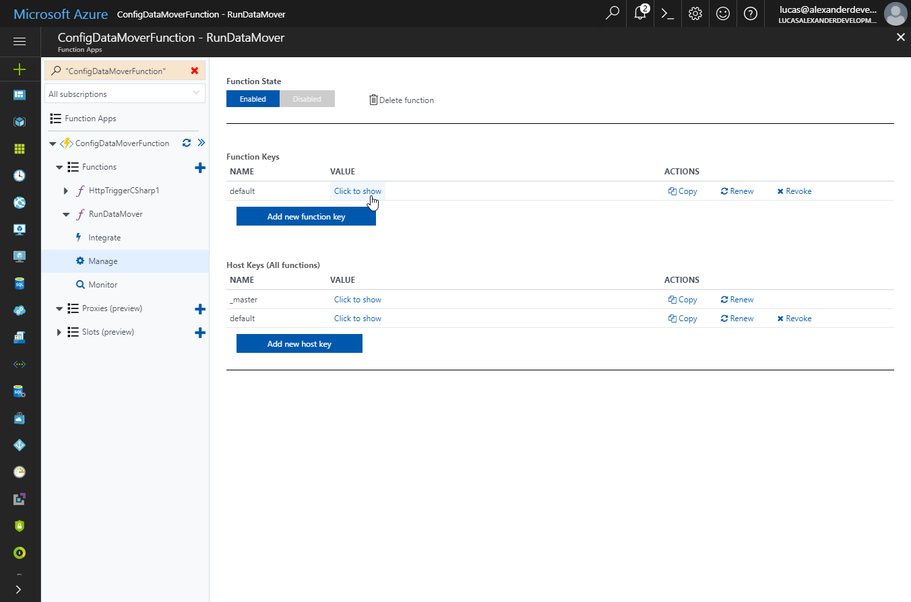The width and height of the screenshot is (911, 602).
Task: Copy the default host key
Action: pos(683,319)
